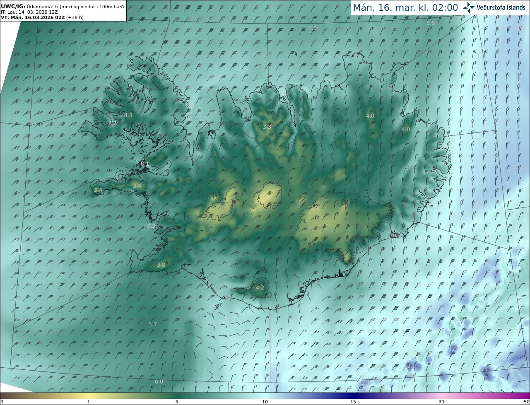Click the yellow band at 1 on color scale
Viewport: 530px width, 405px height.
(x=89, y=395)
